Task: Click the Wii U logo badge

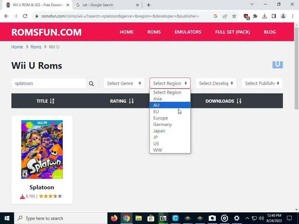Action: coord(278,65)
